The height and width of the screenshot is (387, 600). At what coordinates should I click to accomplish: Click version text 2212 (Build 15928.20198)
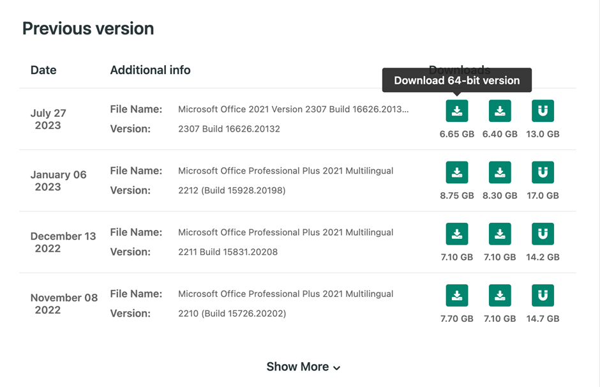232,190
